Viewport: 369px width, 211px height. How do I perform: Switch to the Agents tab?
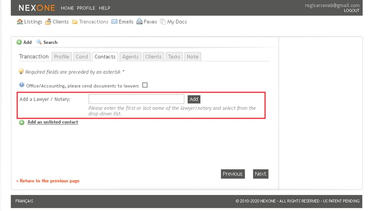131,57
